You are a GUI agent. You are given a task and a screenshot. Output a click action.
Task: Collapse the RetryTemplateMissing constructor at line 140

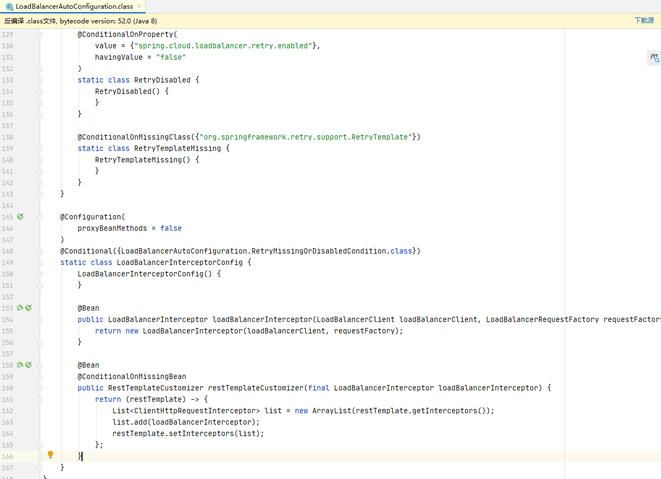[x=40, y=160]
